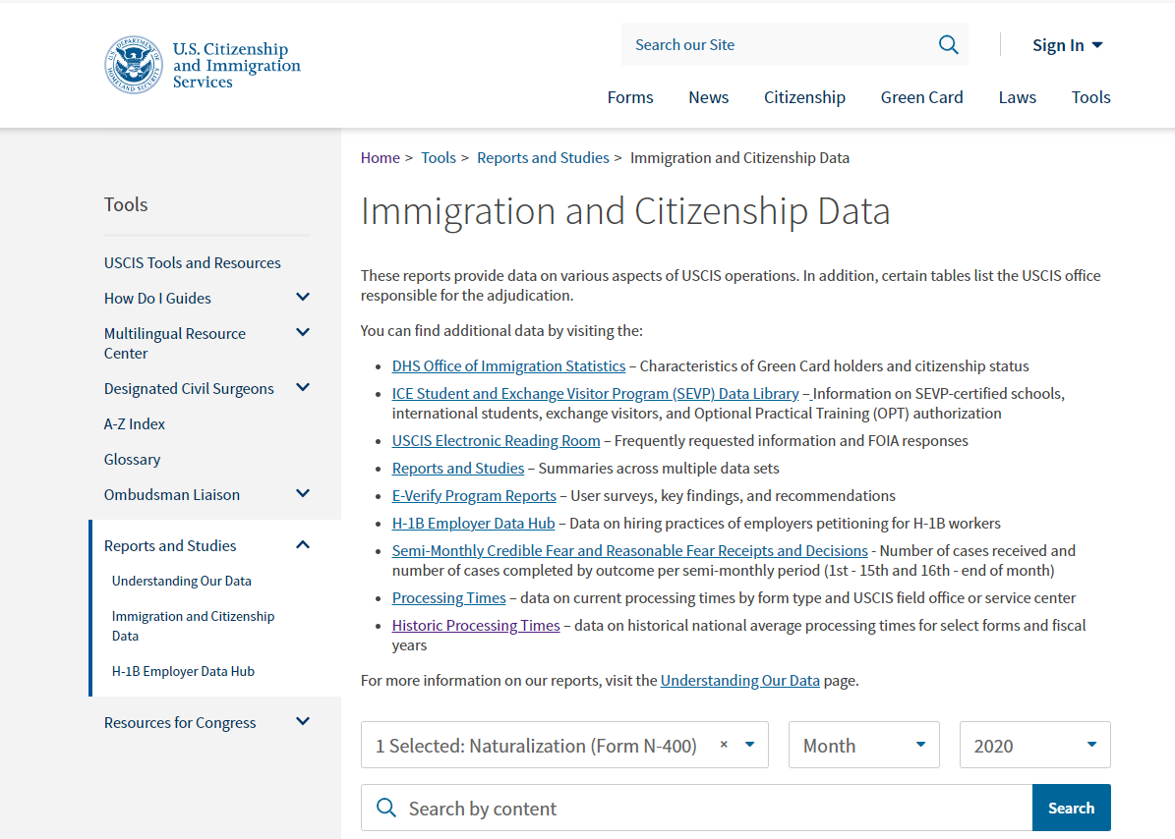Open Semi-Monthly Credible Fear Receipts link
1175x839 pixels.
(x=629, y=551)
